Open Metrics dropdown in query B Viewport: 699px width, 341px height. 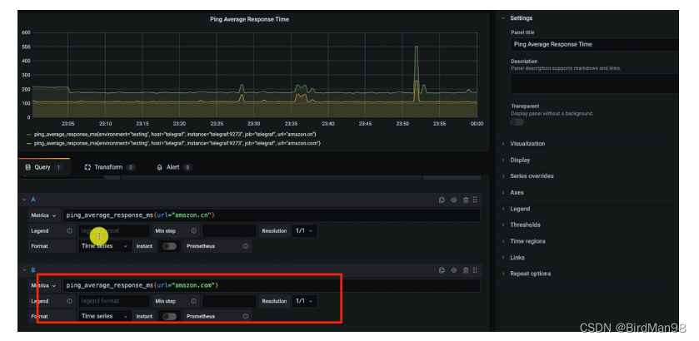click(x=43, y=285)
